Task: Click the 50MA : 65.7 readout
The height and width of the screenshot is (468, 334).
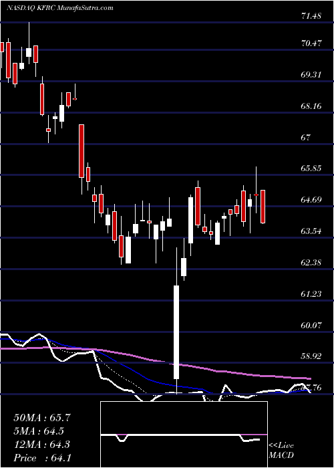Action: click(42, 418)
